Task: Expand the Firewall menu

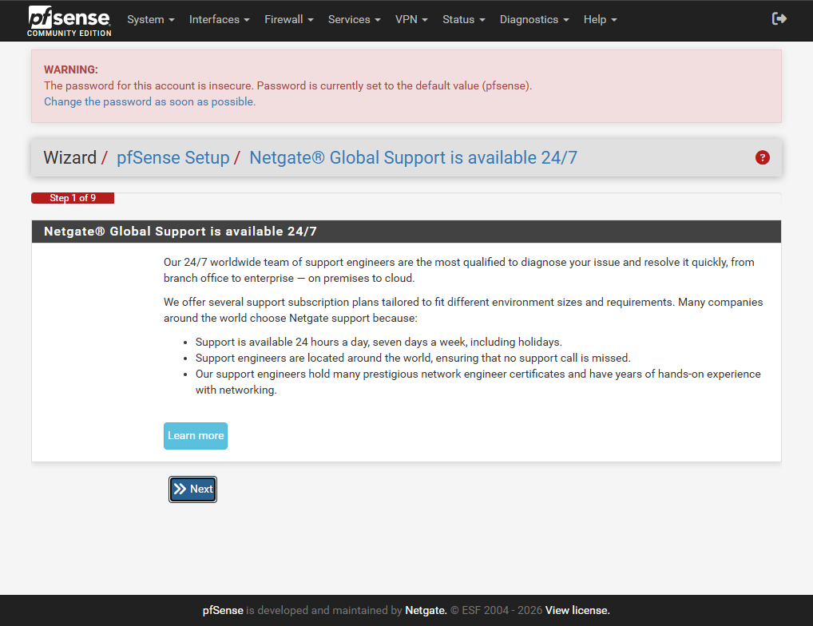Action: click(x=288, y=20)
